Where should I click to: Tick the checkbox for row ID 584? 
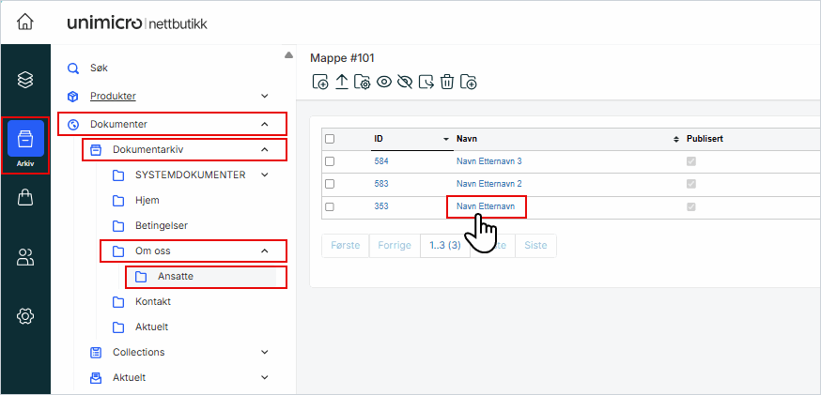click(x=330, y=161)
